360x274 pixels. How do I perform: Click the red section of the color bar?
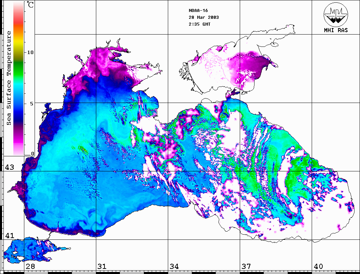[x=18, y=20]
